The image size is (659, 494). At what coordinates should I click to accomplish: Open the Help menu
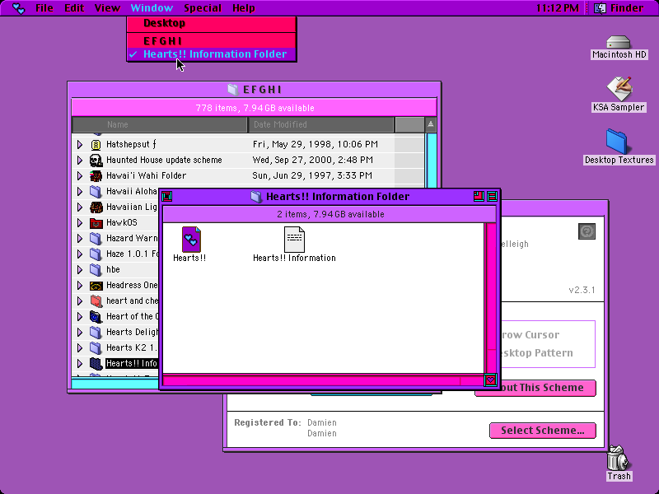pos(244,8)
